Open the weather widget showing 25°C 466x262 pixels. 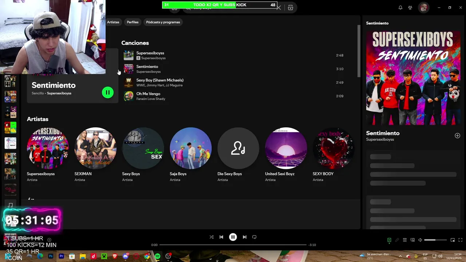click(375, 256)
